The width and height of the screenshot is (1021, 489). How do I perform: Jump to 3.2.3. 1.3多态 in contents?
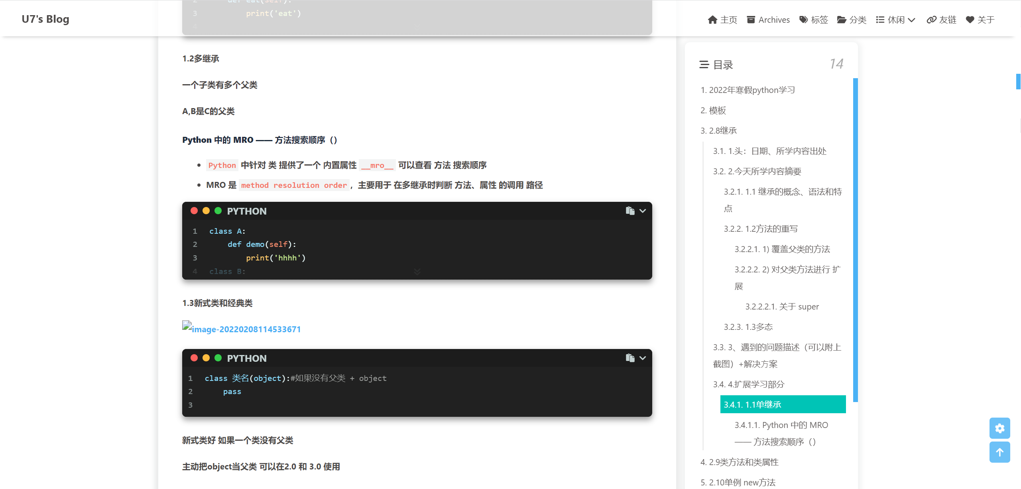click(x=748, y=327)
